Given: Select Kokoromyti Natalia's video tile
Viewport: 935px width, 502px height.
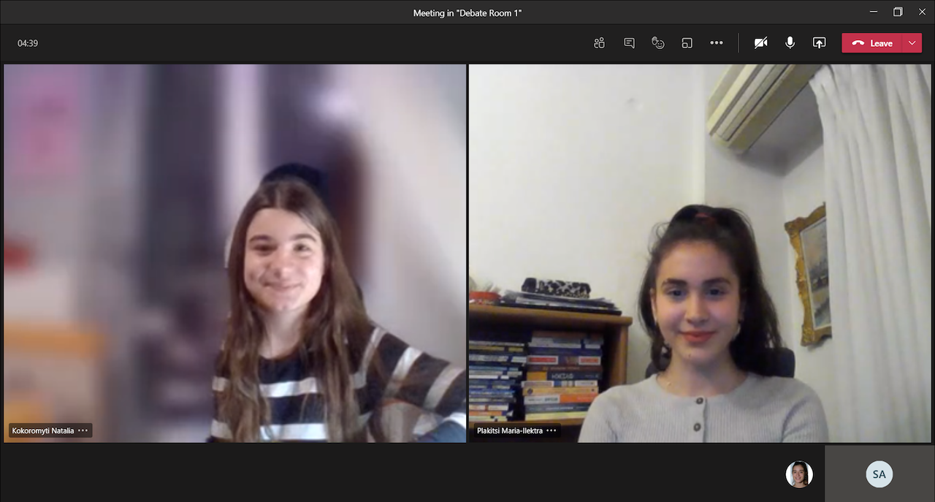Looking at the screenshot, I should click(x=234, y=253).
